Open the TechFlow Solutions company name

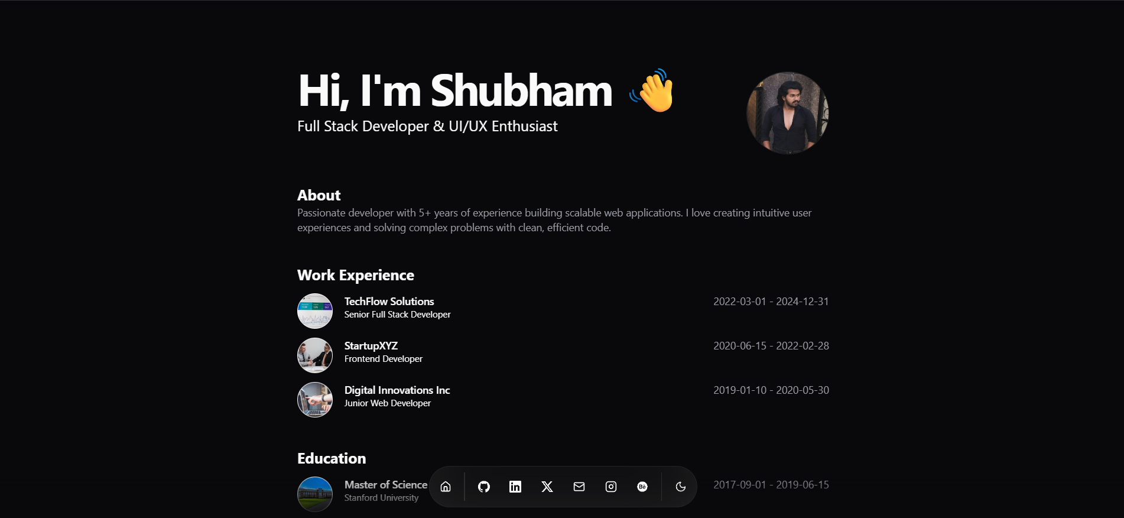pos(389,302)
